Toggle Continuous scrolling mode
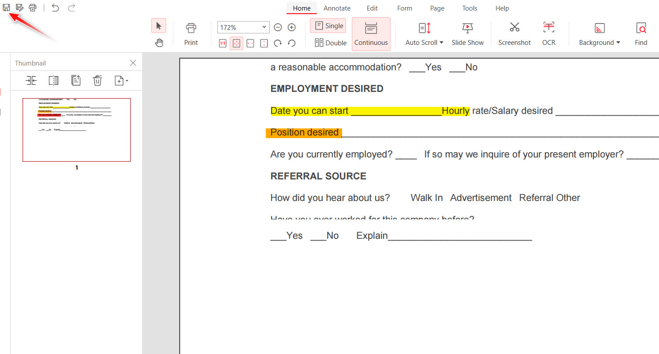 tap(371, 34)
